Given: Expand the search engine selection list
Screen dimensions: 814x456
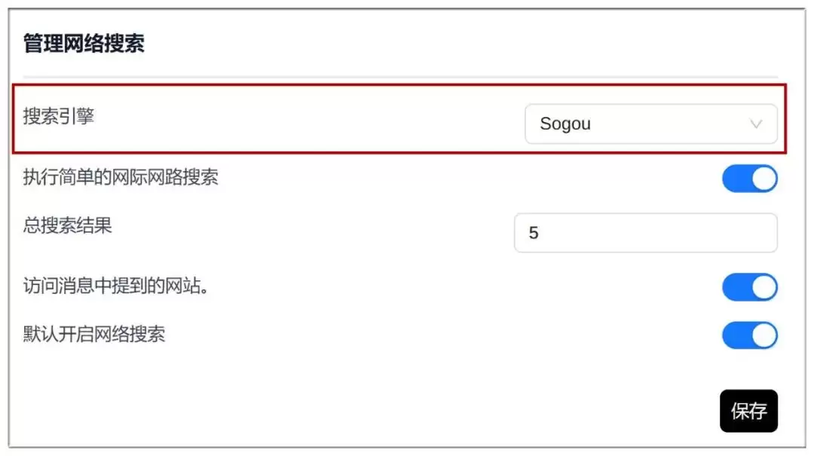Looking at the screenshot, I should (651, 124).
